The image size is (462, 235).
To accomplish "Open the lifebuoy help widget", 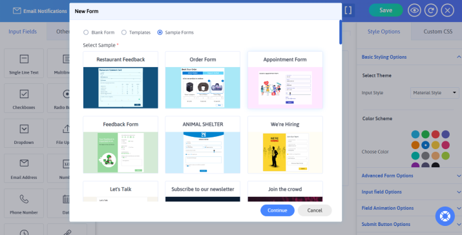I will 445,216.
